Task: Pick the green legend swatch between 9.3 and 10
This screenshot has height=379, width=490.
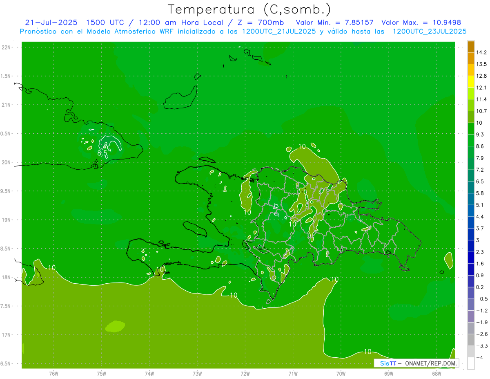Action: pyautogui.click(x=471, y=129)
